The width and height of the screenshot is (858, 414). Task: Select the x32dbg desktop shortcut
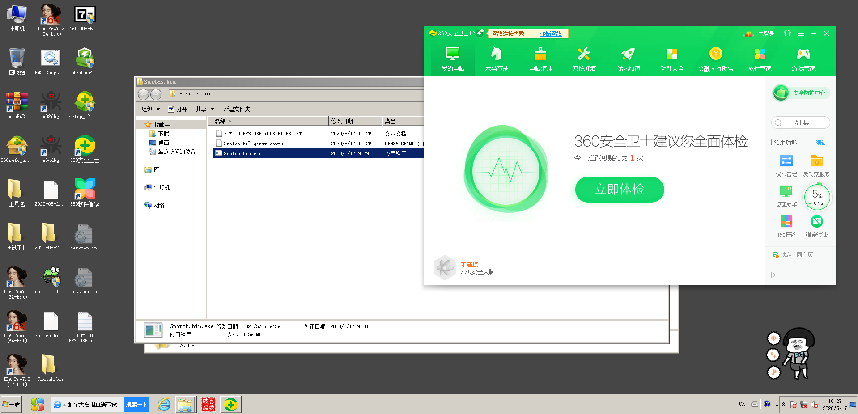[x=51, y=105]
